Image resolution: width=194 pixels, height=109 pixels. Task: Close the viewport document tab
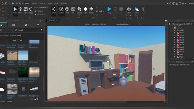tap(57, 21)
